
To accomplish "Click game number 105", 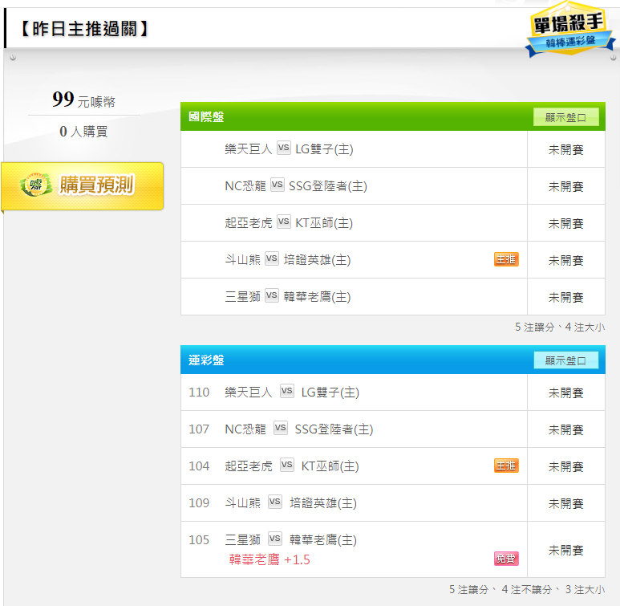I will pyautogui.click(x=199, y=540).
